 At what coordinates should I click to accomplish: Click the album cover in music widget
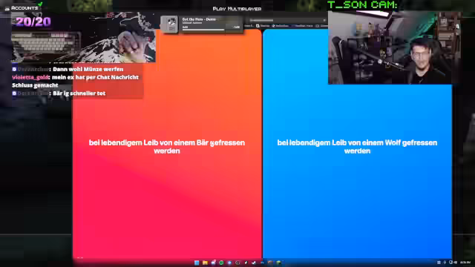(x=169, y=24)
